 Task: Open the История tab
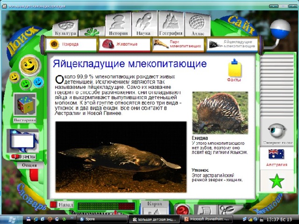118,25
